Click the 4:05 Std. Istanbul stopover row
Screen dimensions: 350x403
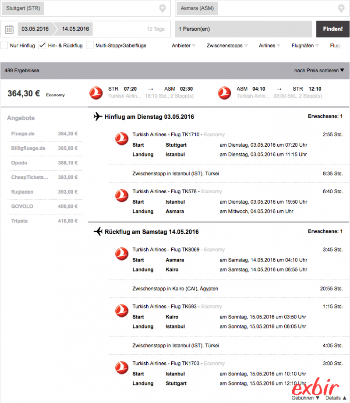pos(229,346)
